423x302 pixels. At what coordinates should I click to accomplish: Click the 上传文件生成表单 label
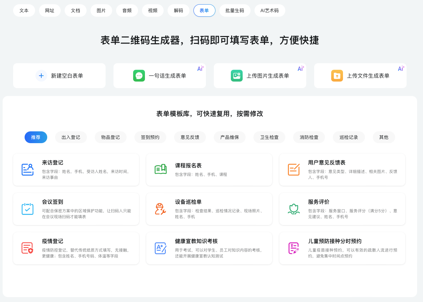pos(368,76)
